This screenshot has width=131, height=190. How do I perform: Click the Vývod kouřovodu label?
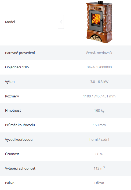pyautogui.click(x=19, y=139)
